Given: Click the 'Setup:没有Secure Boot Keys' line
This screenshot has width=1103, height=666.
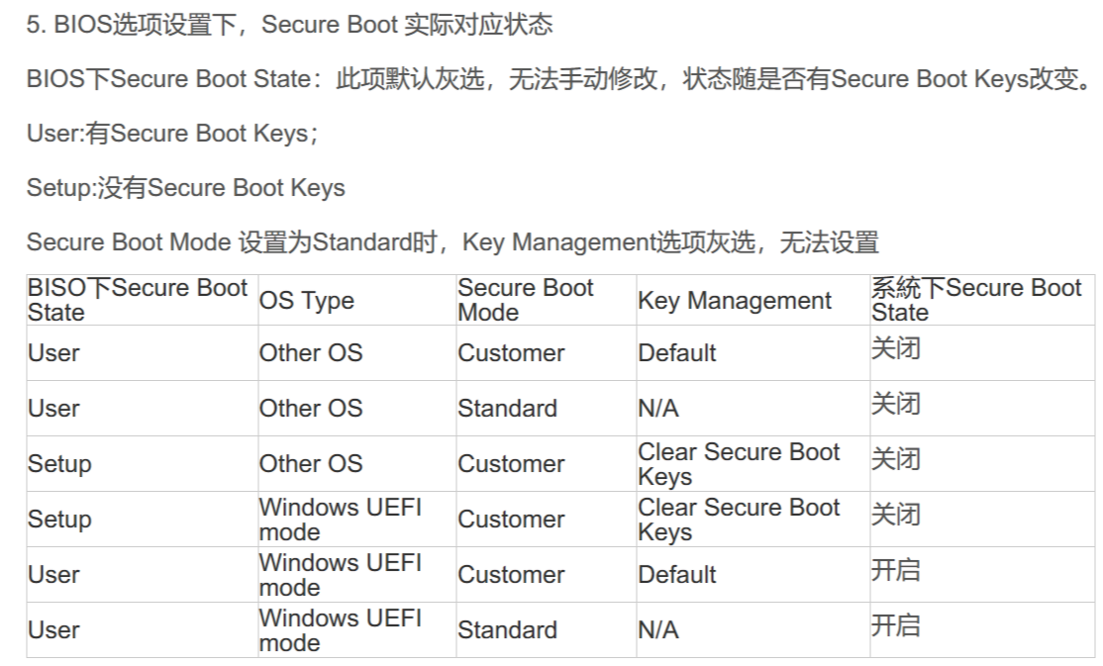Looking at the screenshot, I should click(186, 188).
